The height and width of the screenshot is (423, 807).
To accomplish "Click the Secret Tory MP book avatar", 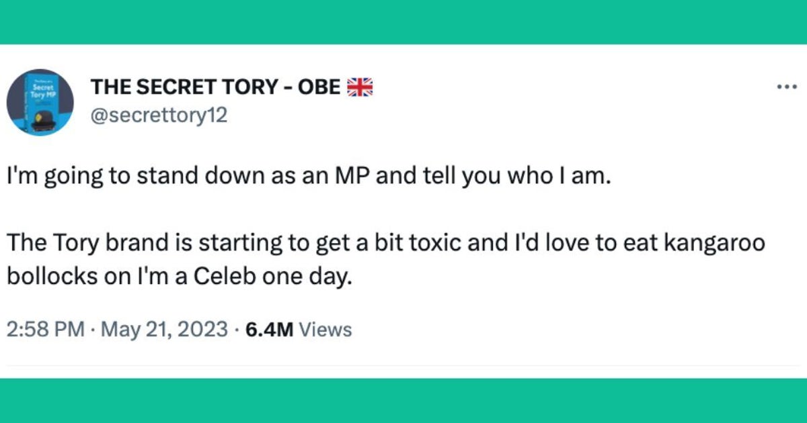I will pos(40,101).
